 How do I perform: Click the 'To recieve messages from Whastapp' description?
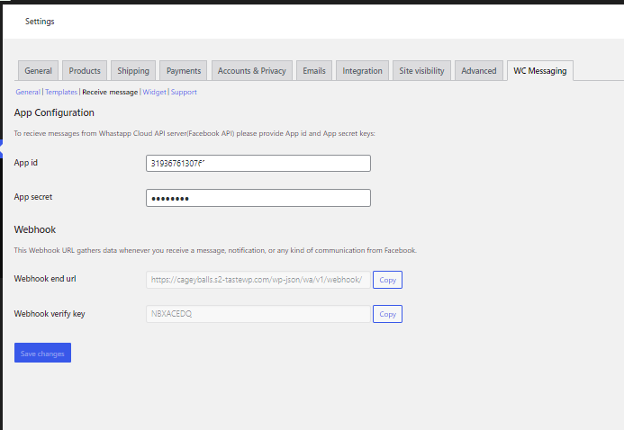coord(194,133)
